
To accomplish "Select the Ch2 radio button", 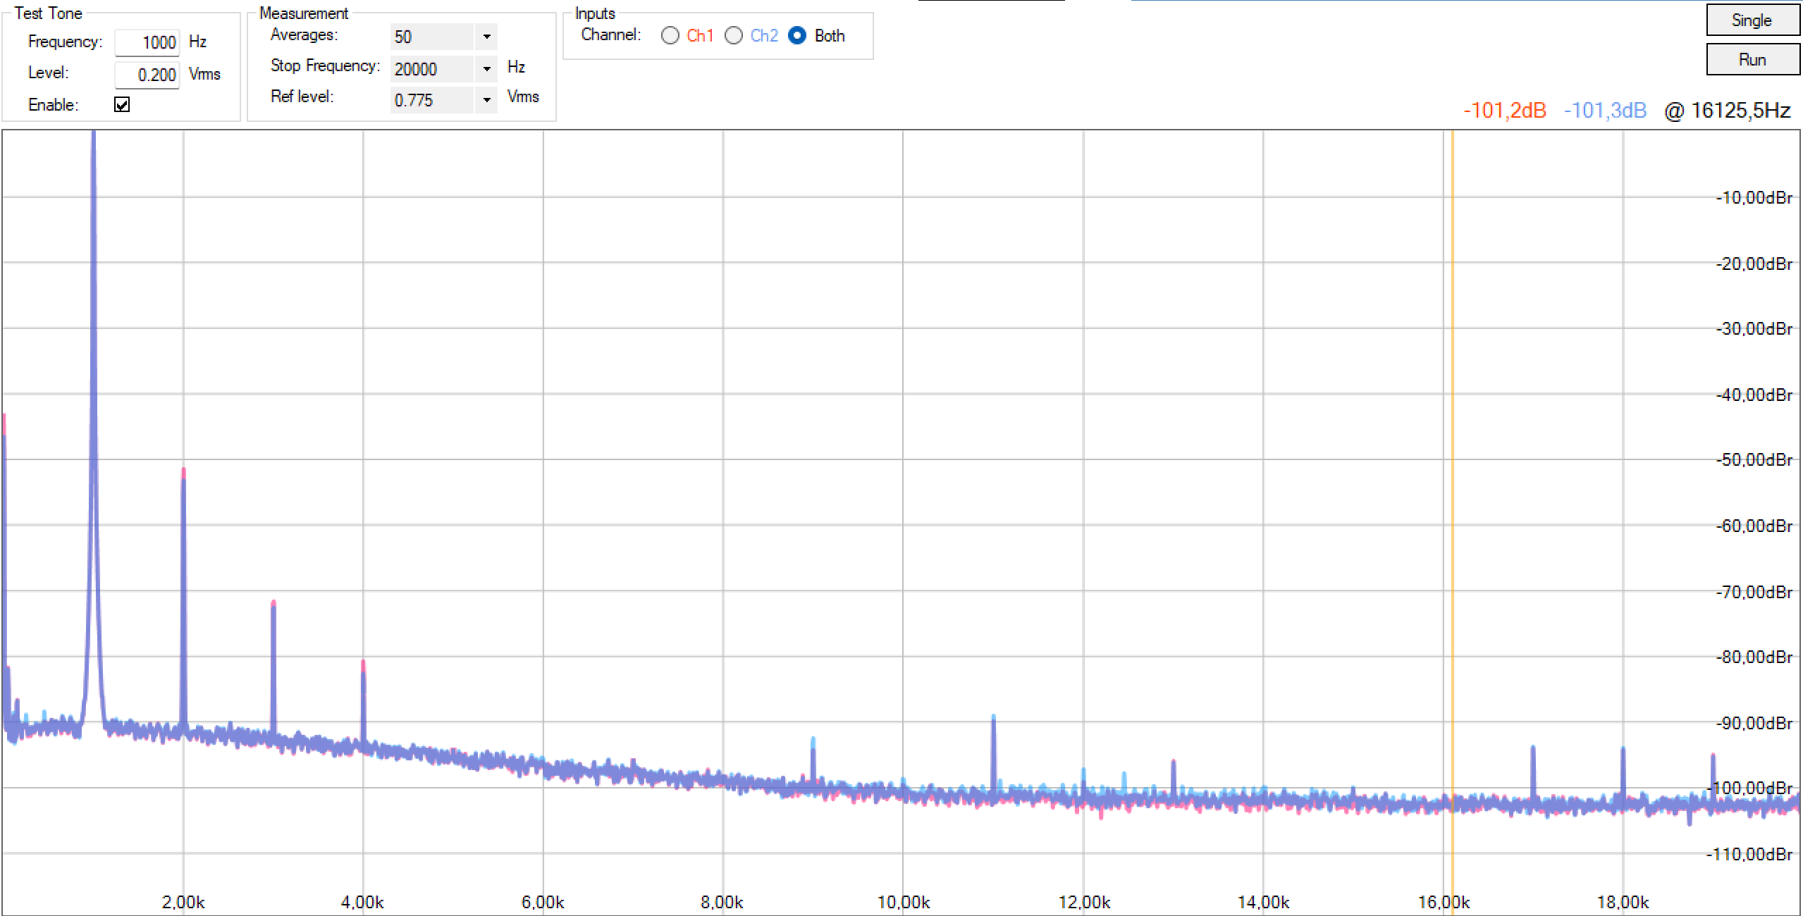I will pos(734,35).
